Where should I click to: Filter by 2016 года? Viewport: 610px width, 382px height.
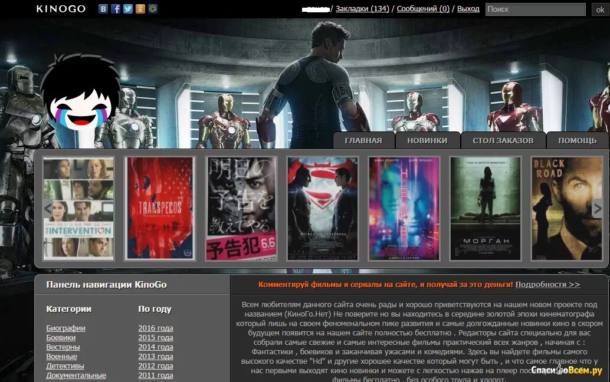tap(156, 328)
